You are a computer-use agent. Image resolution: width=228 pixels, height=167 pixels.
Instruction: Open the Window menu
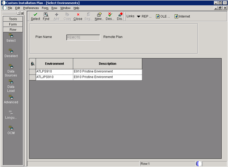tap(65, 8)
